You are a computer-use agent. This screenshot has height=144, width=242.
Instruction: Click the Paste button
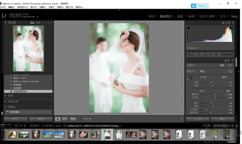click(x=40, y=119)
